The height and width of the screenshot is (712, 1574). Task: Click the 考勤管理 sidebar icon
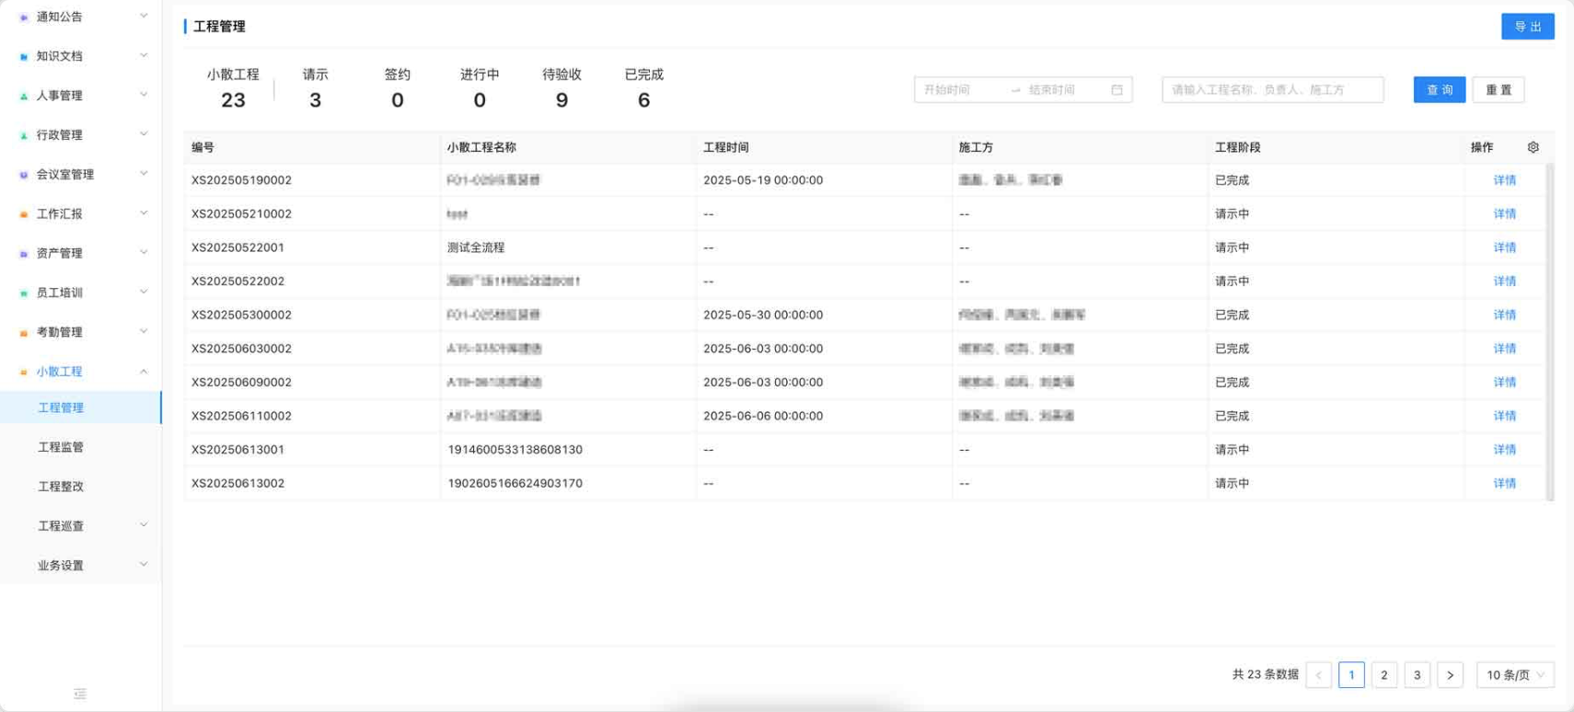click(x=24, y=333)
